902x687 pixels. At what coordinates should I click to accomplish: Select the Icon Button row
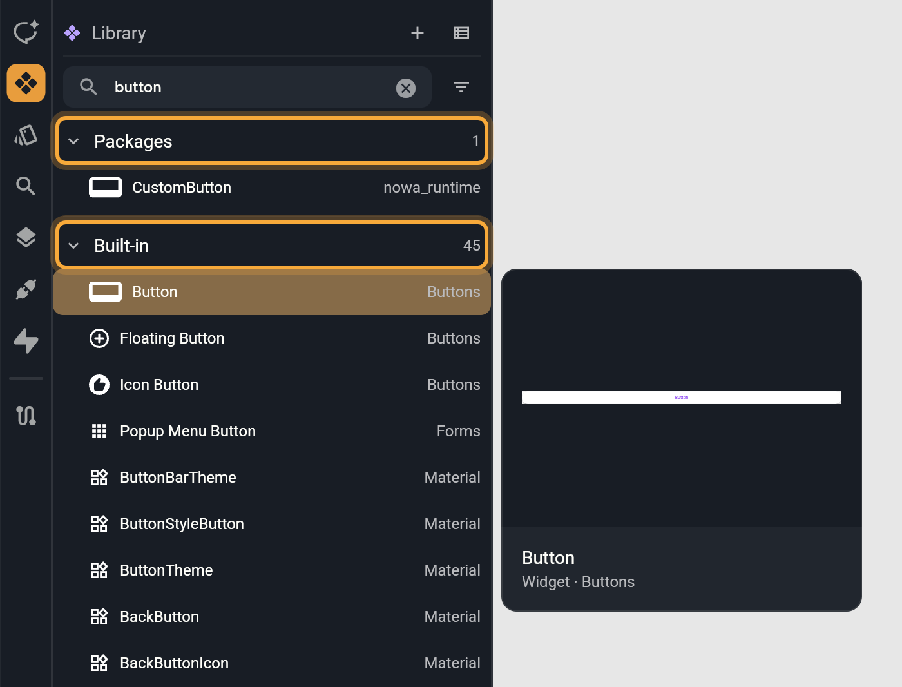(x=272, y=385)
